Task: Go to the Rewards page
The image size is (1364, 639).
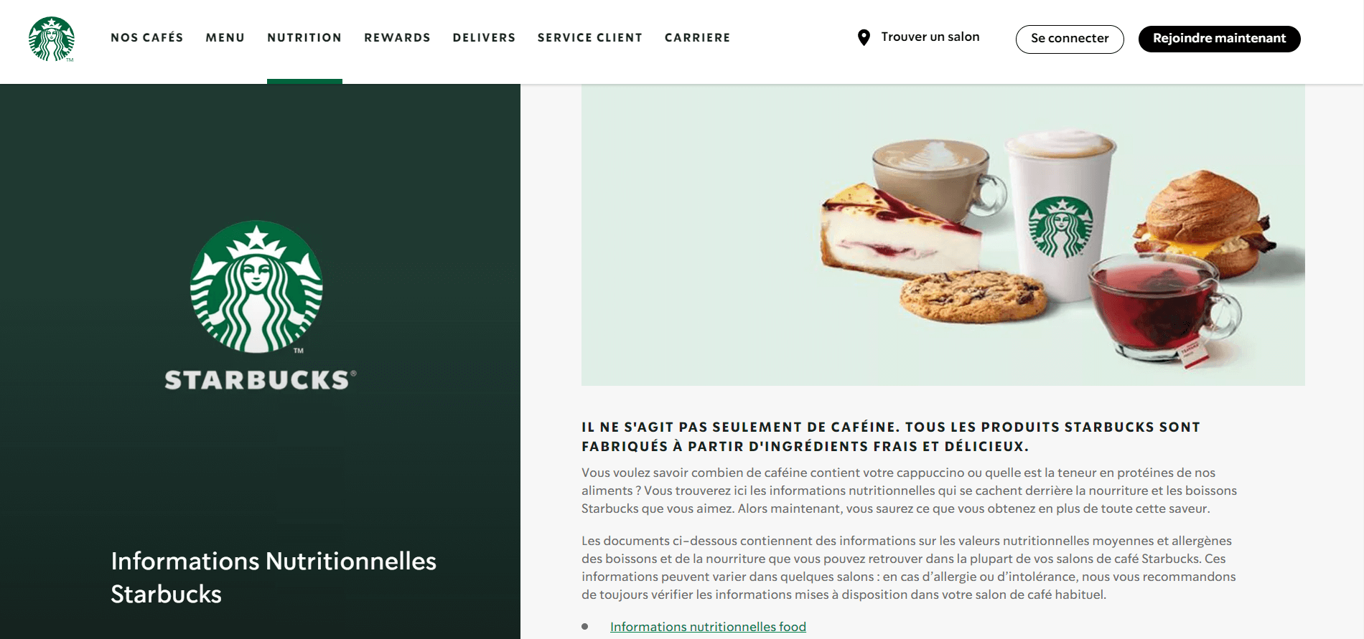Action: click(x=397, y=37)
